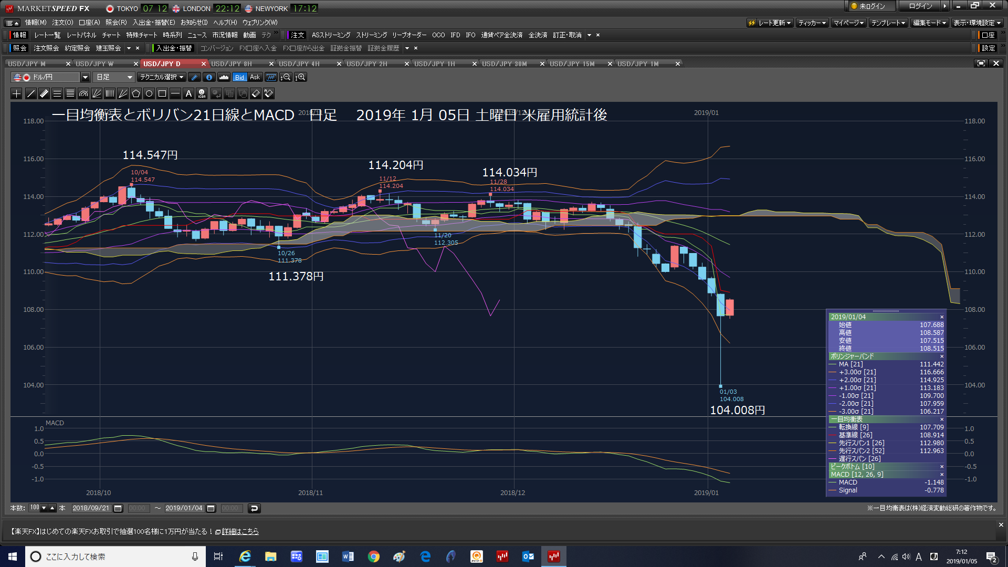This screenshot has width=1008, height=567.
Task: Select the vertical time-zone lines tool
Action: pos(110,93)
